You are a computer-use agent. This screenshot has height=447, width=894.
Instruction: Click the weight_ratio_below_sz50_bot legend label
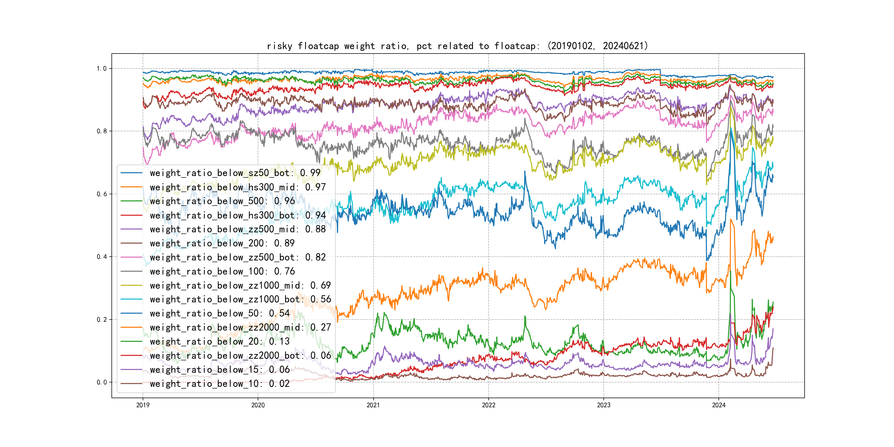[235, 173]
